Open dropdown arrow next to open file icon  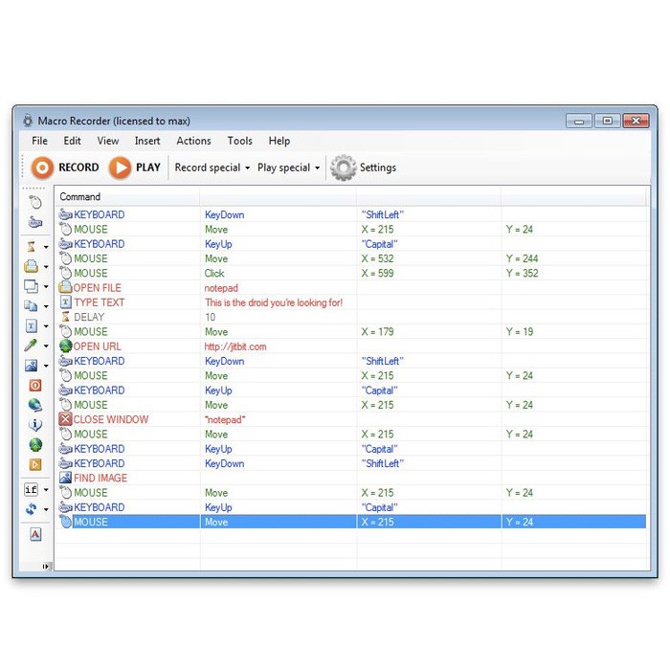46,267
